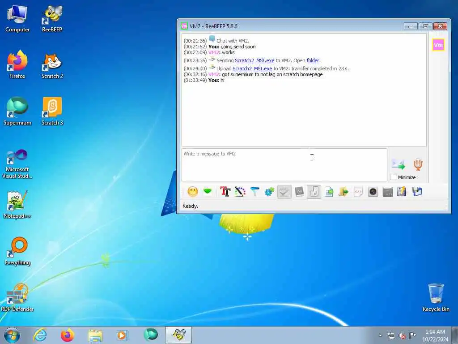Click the paste source code icon
The width and height of the screenshot is (458, 344).
point(358,192)
